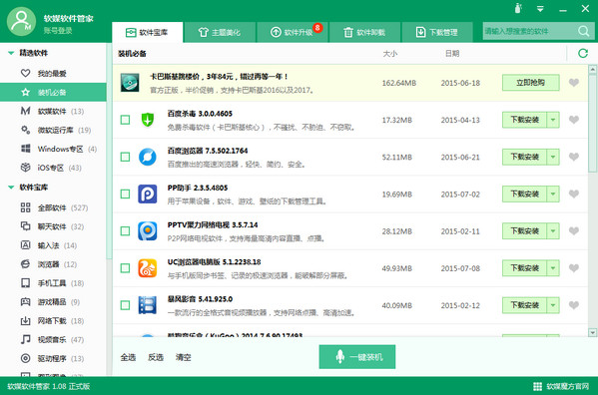Viewport: 598px width, 395px height.
Task: Favorite 百度杀毒 with heart icon
Action: [x=574, y=120]
